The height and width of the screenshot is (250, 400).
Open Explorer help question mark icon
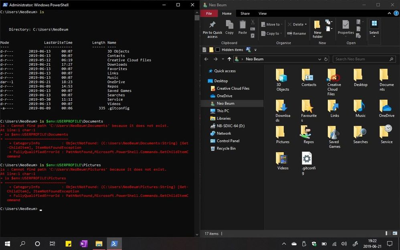396,14
